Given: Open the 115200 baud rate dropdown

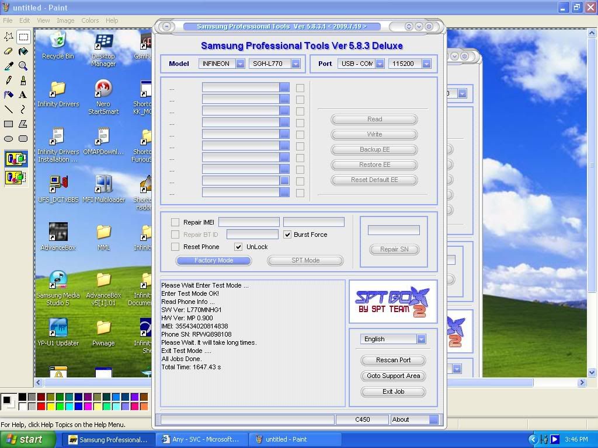Looking at the screenshot, I should [427, 64].
